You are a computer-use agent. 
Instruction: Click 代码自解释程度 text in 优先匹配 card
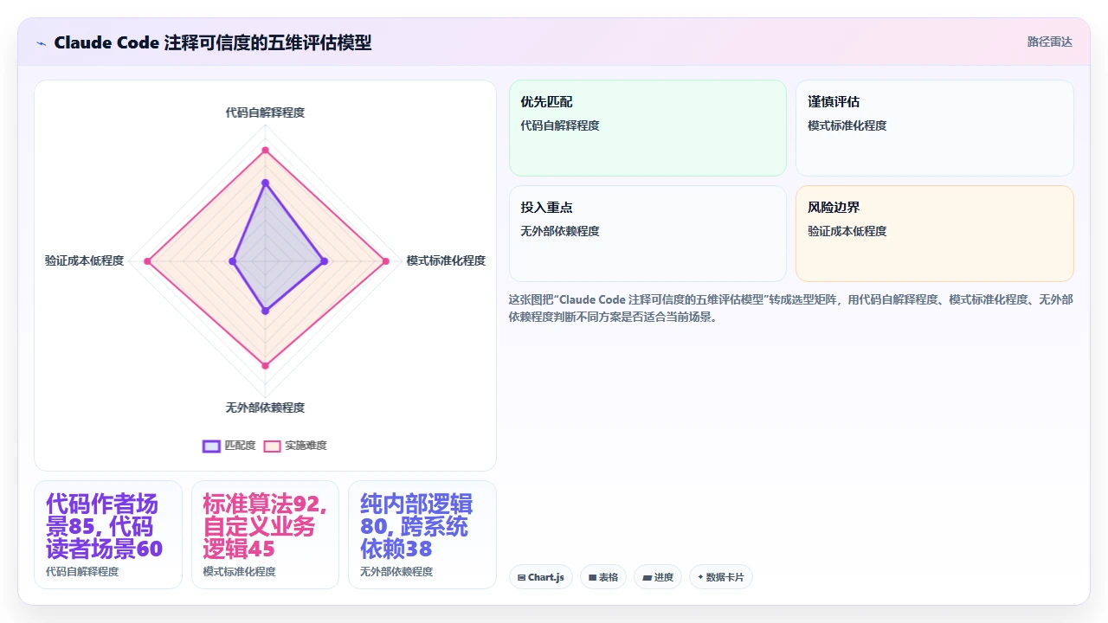[x=560, y=125]
